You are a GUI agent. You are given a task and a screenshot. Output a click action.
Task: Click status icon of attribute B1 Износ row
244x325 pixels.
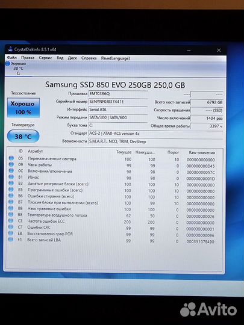click(x=11, y=177)
